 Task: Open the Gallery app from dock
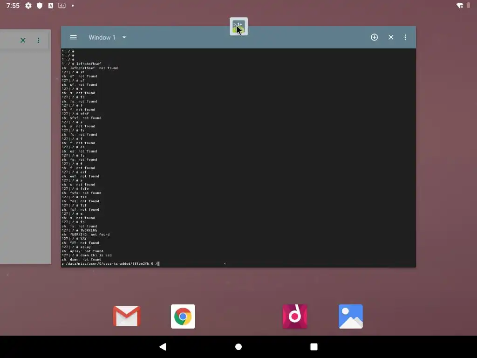click(350, 317)
